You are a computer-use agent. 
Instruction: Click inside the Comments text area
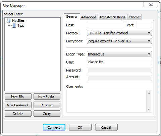pos(106,101)
